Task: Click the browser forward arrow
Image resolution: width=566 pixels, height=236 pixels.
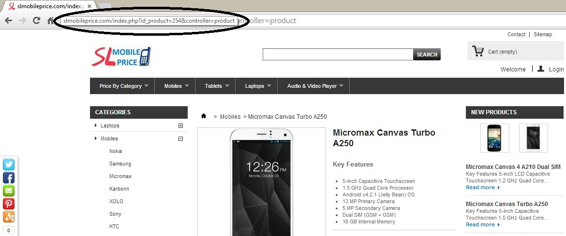Action: (x=22, y=21)
